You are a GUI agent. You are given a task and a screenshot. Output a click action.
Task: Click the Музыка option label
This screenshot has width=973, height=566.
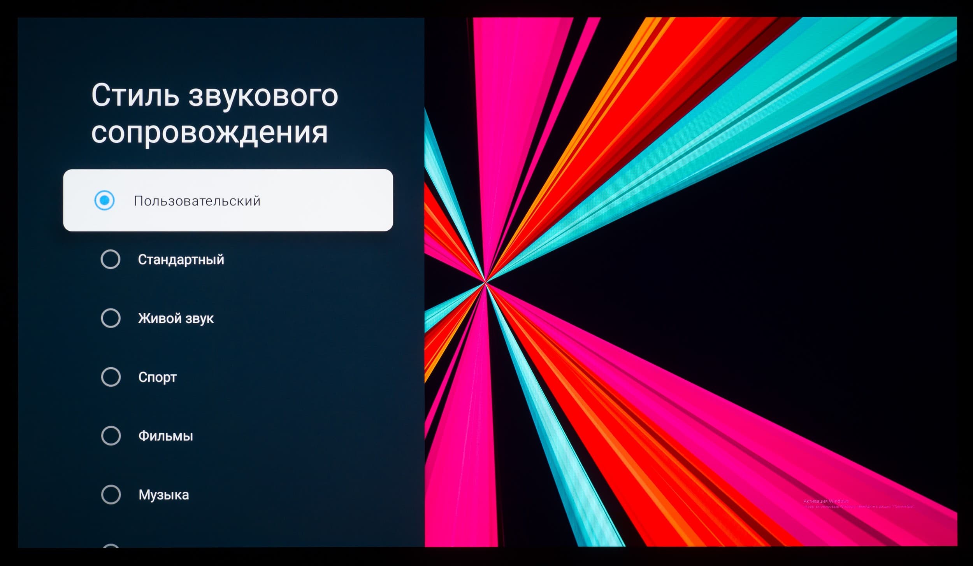(x=164, y=495)
